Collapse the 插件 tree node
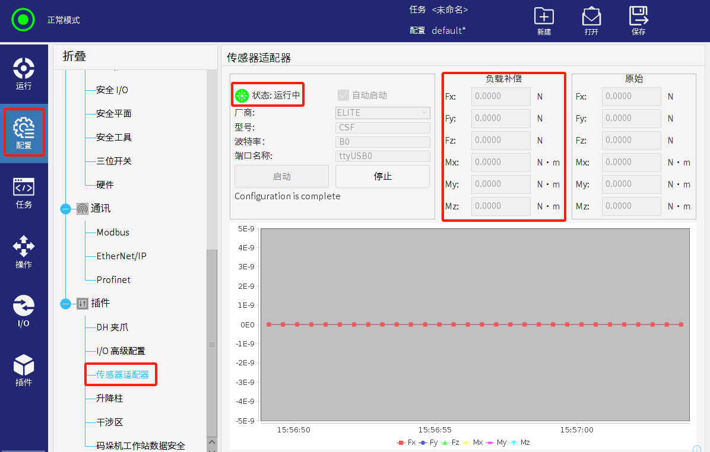Screen dimensions: 710x452 point(65,304)
